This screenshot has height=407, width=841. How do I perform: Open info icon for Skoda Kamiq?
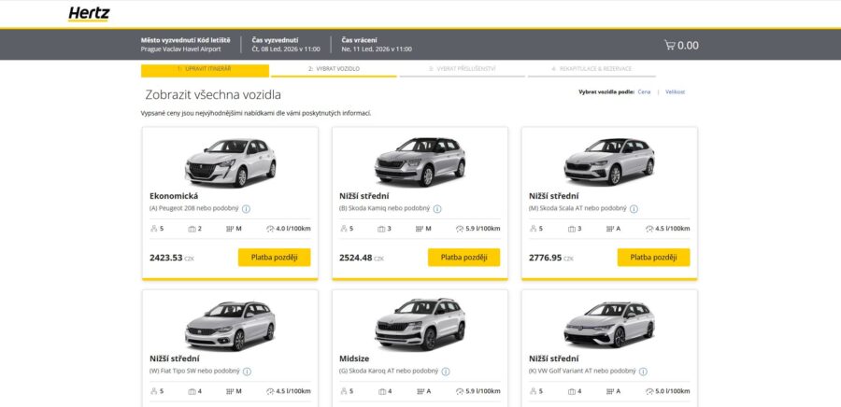click(437, 209)
